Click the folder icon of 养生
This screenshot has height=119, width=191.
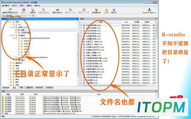14,79
